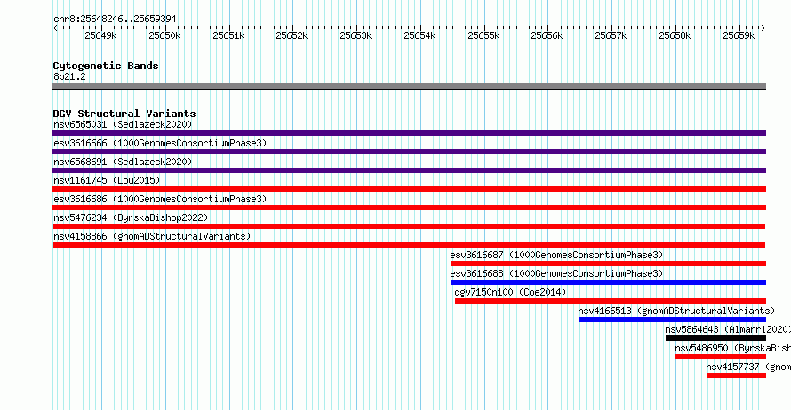Image resolution: width=791 pixels, height=410 pixels.
Task: Click the 25652k ruler tick label
Action: [292, 35]
